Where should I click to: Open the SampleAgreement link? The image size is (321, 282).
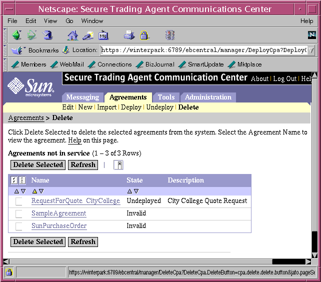59,213
